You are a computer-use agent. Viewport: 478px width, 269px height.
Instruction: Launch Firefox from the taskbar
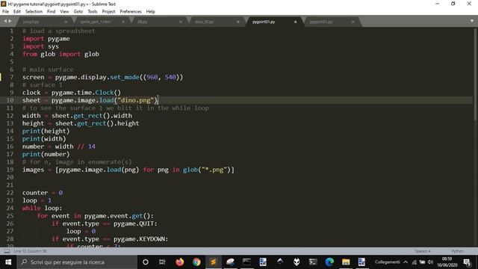[179, 262]
